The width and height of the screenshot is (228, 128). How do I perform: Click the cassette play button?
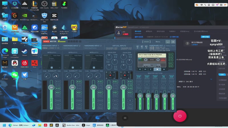pos(151,69)
